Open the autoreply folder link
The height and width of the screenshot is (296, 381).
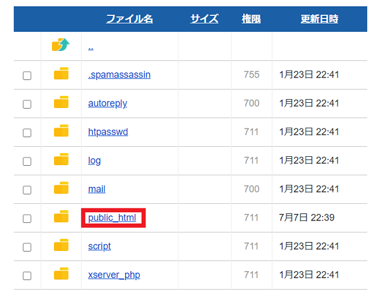(x=108, y=104)
